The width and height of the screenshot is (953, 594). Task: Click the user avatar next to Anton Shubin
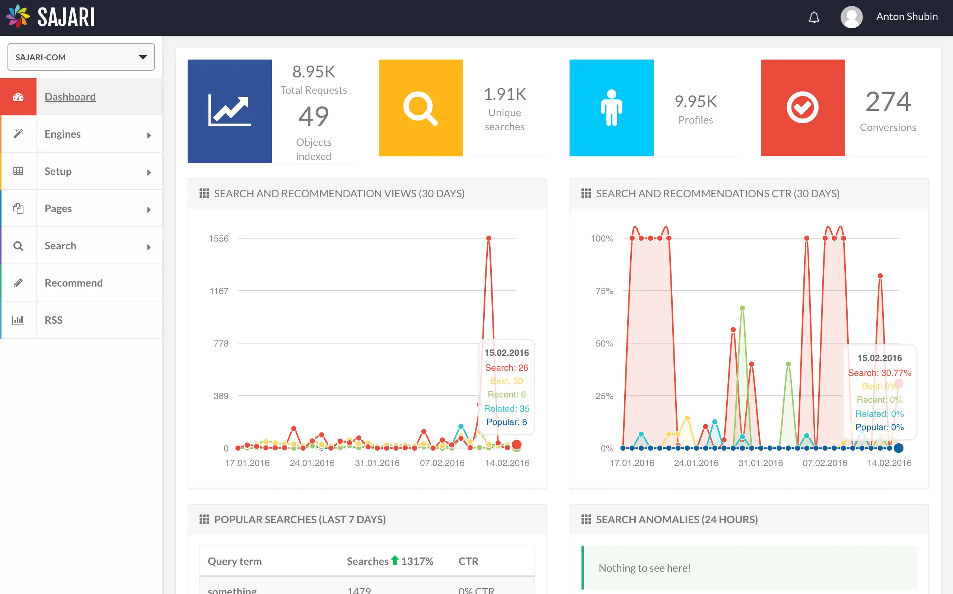point(851,17)
